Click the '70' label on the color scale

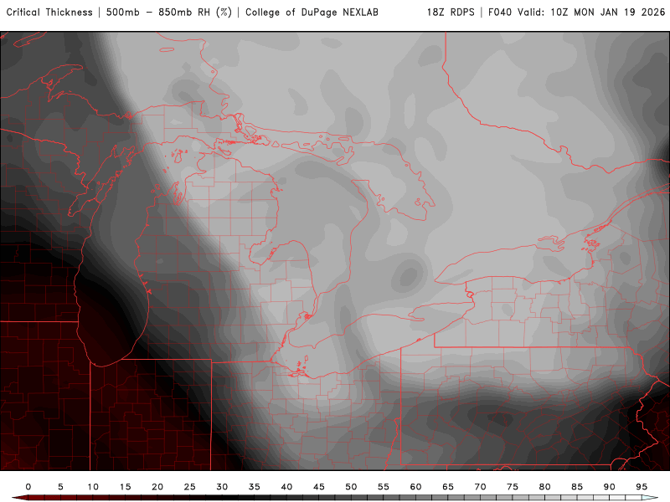[480, 487]
